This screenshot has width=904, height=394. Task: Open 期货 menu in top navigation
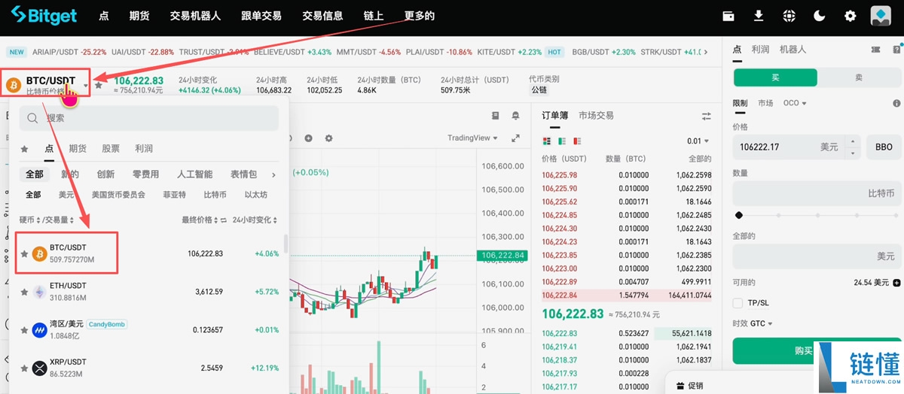pyautogui.click(x=139, y=16)
